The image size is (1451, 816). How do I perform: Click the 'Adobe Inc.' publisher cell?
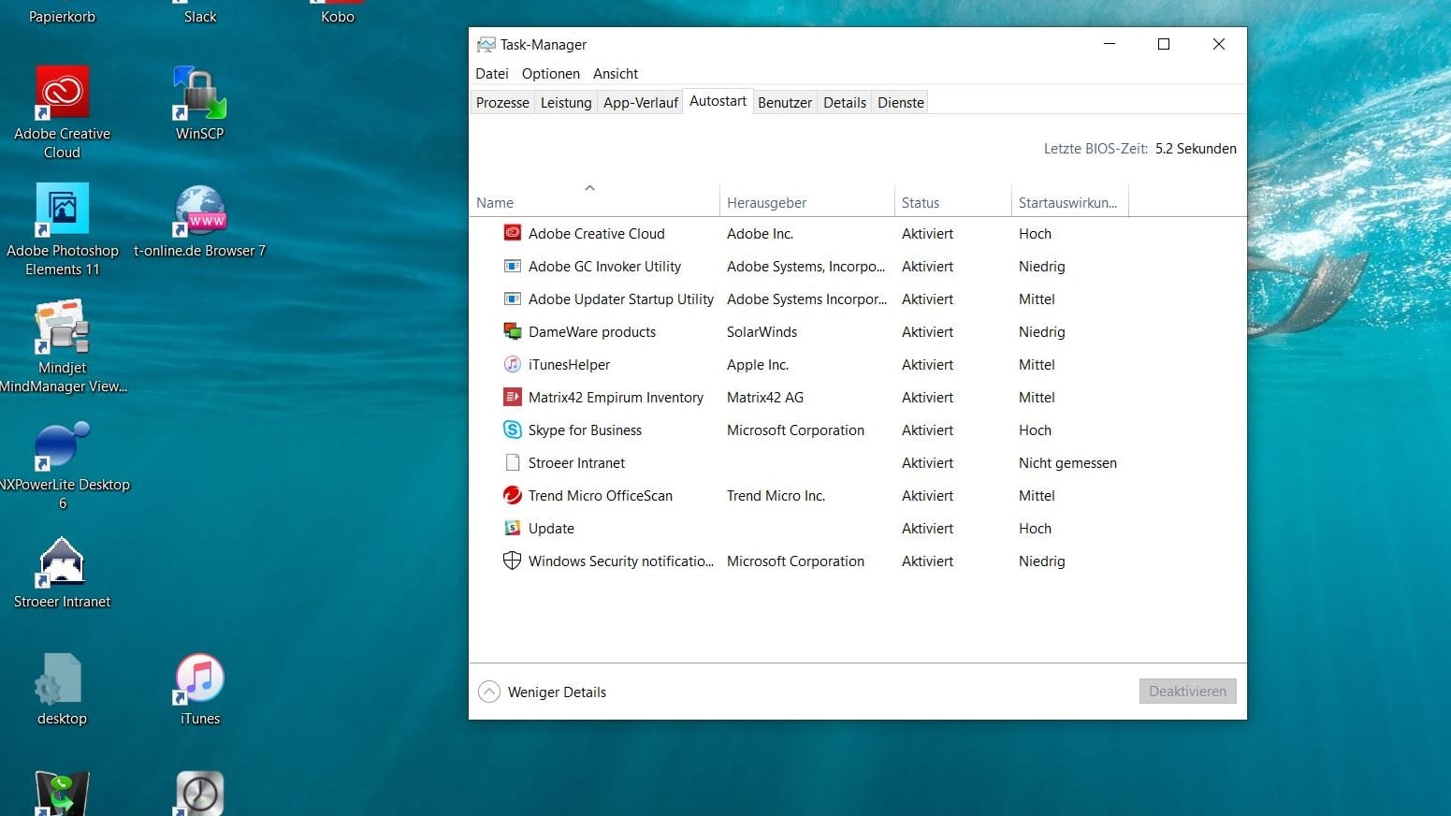coord(760,234)
